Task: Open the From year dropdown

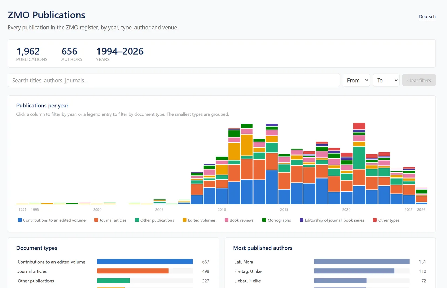Action: point(356,80)
